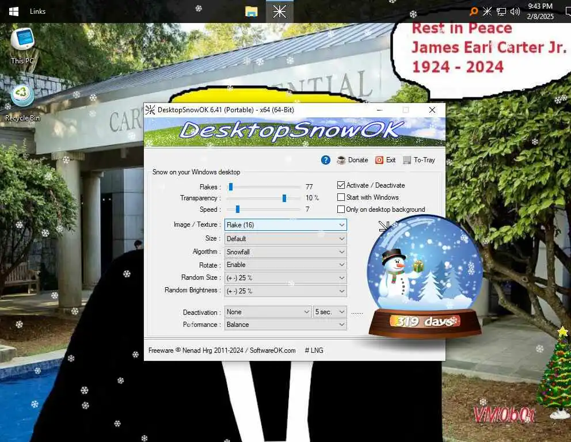
Task: Select the Recycle Bin desktop icon
Action: [x=22, y=103]
